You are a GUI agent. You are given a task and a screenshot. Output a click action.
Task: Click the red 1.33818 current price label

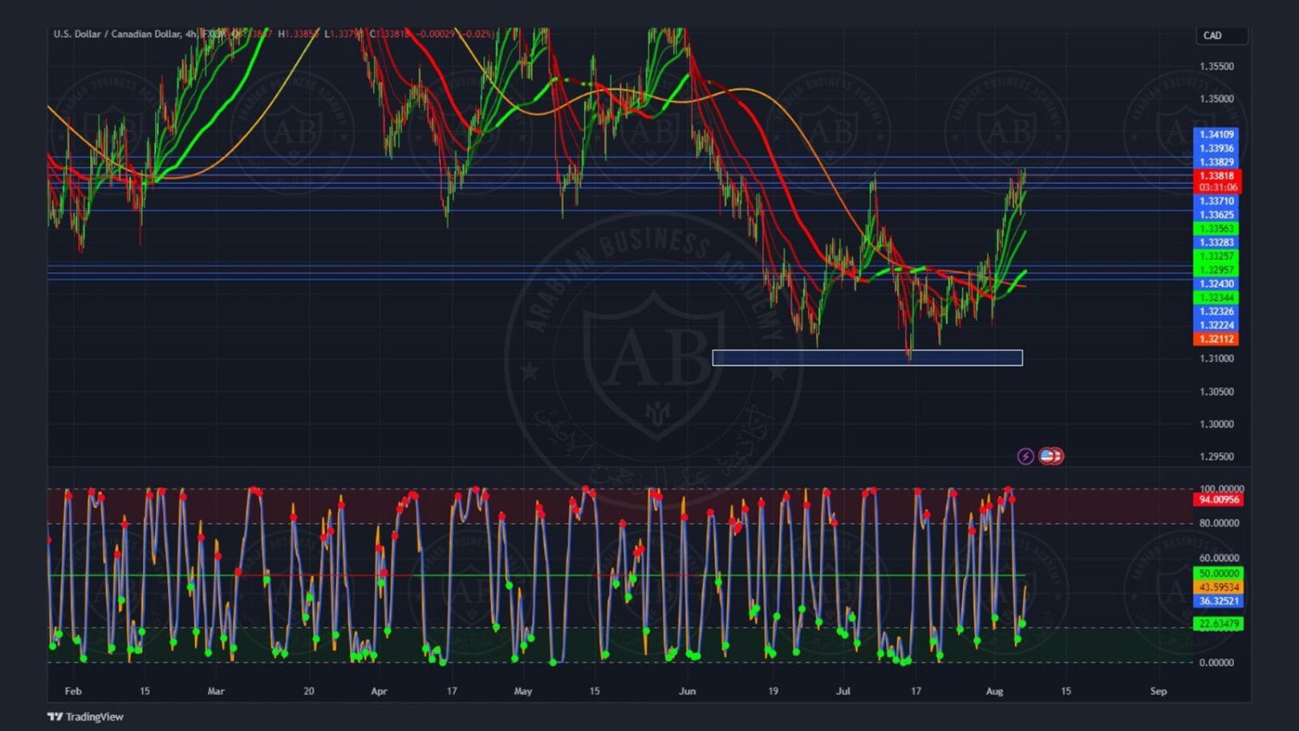point(1217,176)
